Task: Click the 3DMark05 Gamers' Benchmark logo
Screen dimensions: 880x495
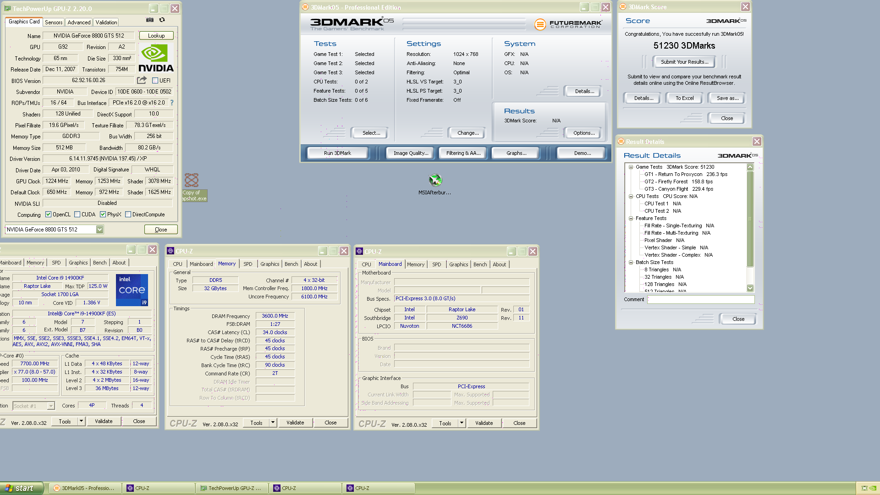Action: [x=352, y=24]
